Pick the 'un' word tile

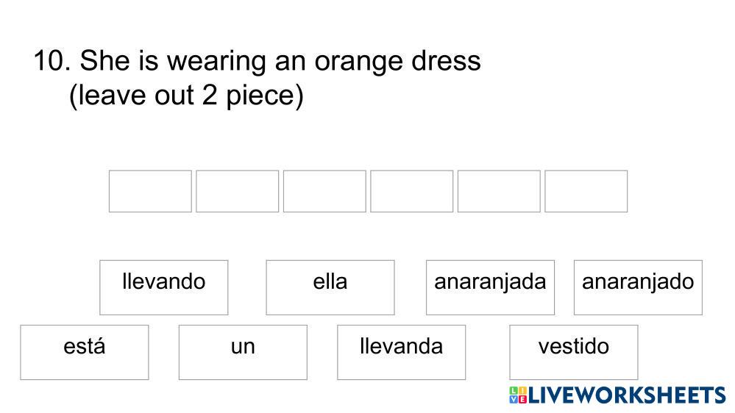pos(243,352)
